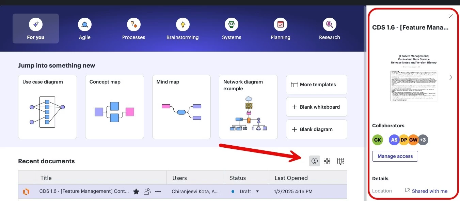Image resolution: width=460 pixels, height=201 pixels.
Task: Open the Shared with me location link
Action: 430,191
